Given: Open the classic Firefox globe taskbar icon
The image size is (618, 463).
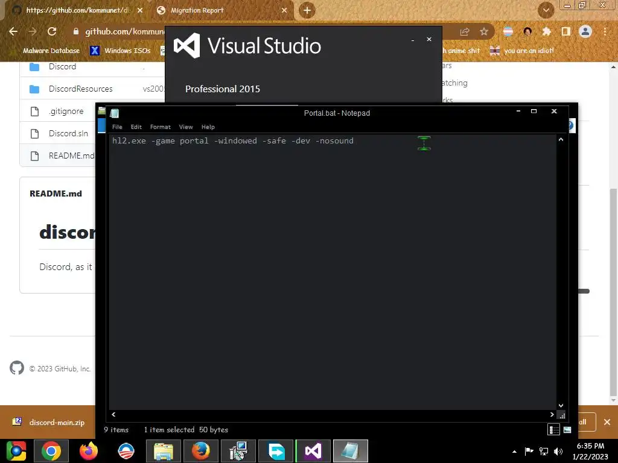Looking at the screenshot, I should pos(201,451).
